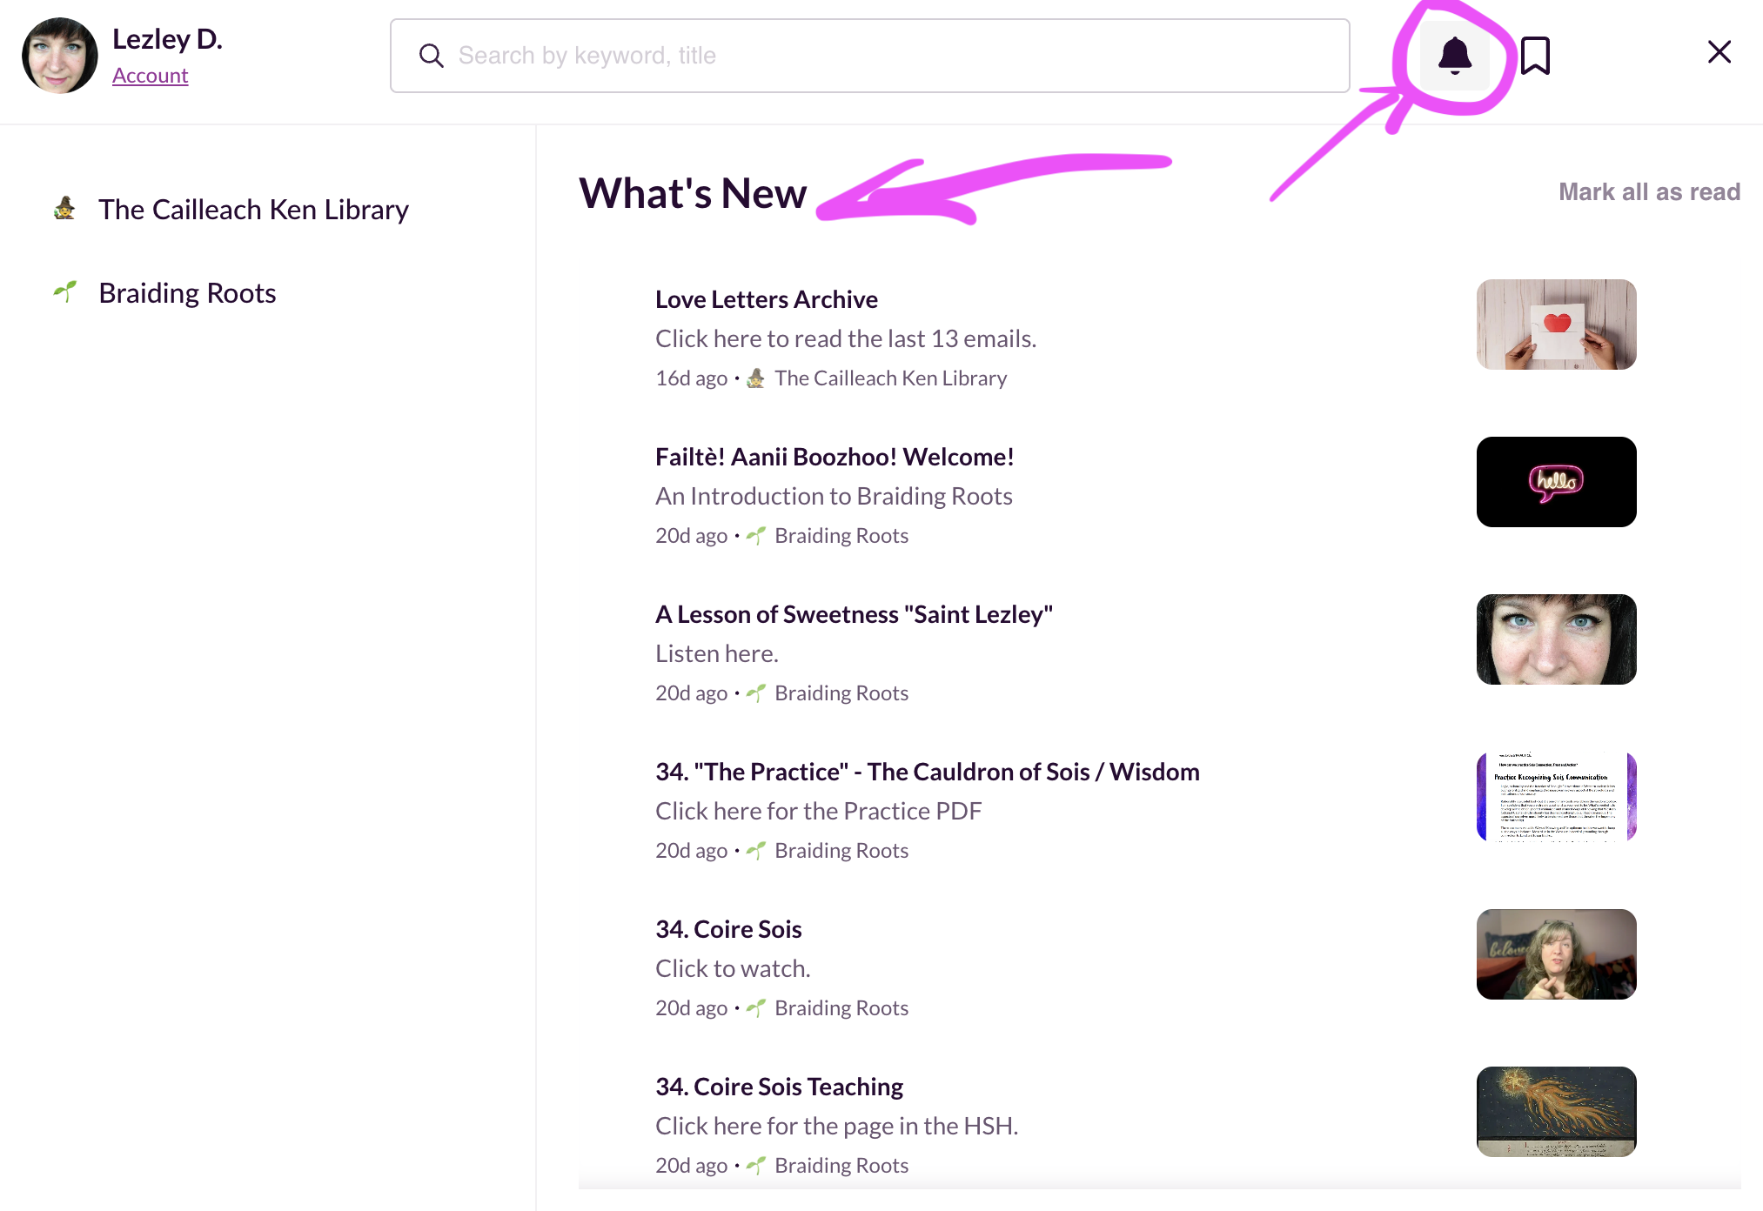Open the Practice PDF thumbnail
This screenshot has height=1211, width=1763.
[1556, 797]
